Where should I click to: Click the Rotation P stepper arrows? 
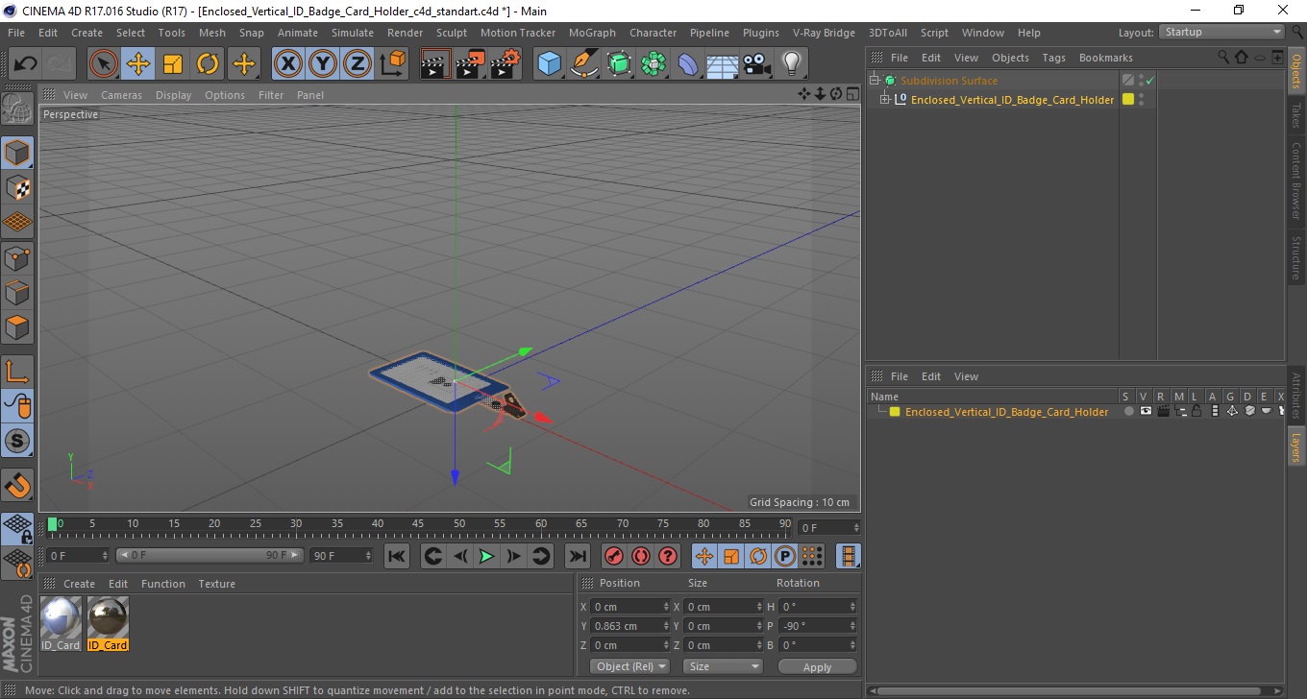tap(853, 626)
